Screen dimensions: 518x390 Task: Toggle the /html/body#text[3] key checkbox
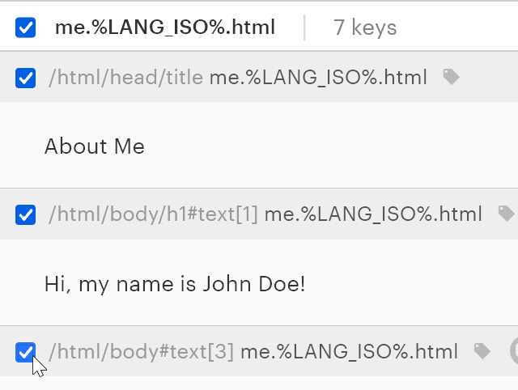(26, 352)
